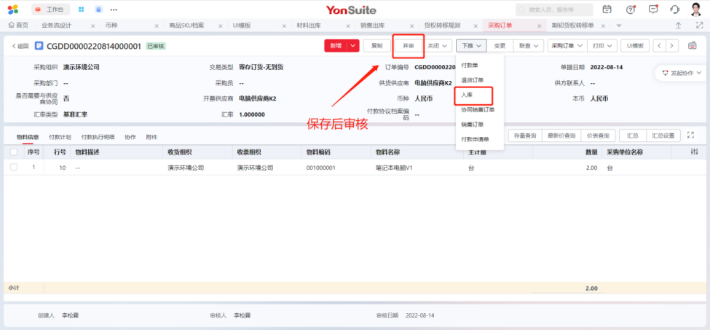Click the 存量查询 button

tap(524, 136)
